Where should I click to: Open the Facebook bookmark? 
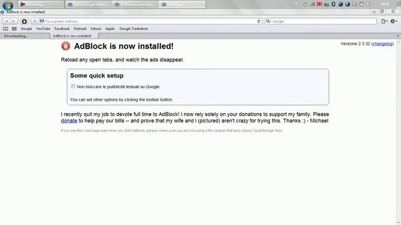point(62,29)
